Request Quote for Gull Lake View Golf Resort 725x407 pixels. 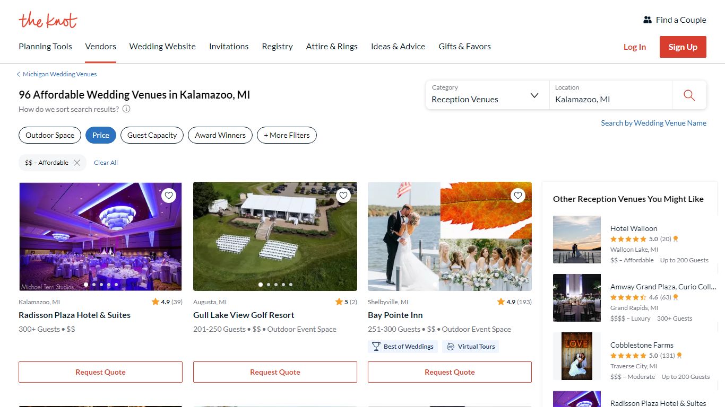(275, 372)
